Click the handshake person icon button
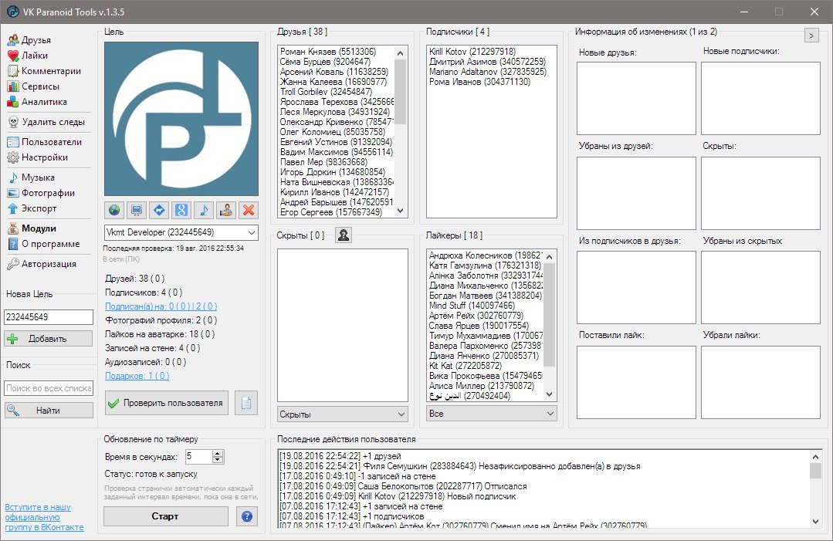 pos(226,210)
